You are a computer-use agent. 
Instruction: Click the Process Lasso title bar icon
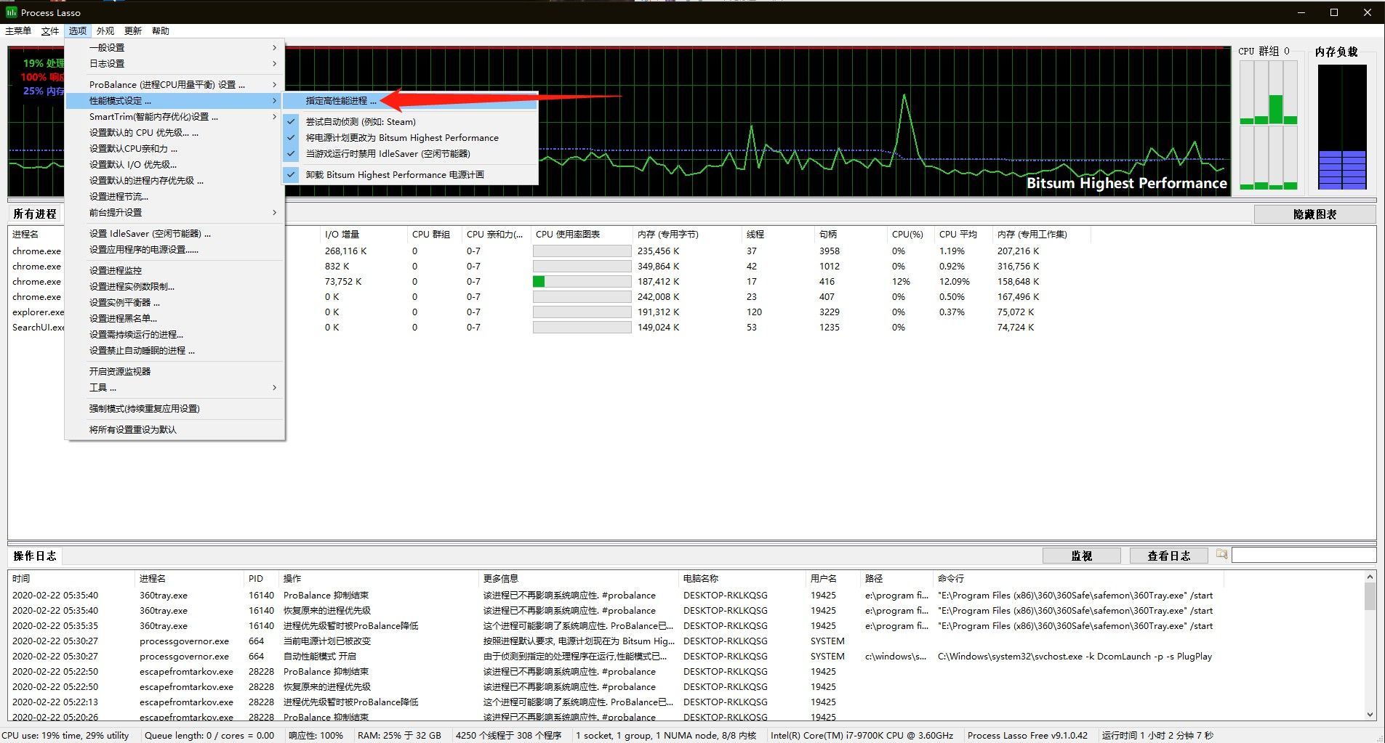(x=11, y=12)
